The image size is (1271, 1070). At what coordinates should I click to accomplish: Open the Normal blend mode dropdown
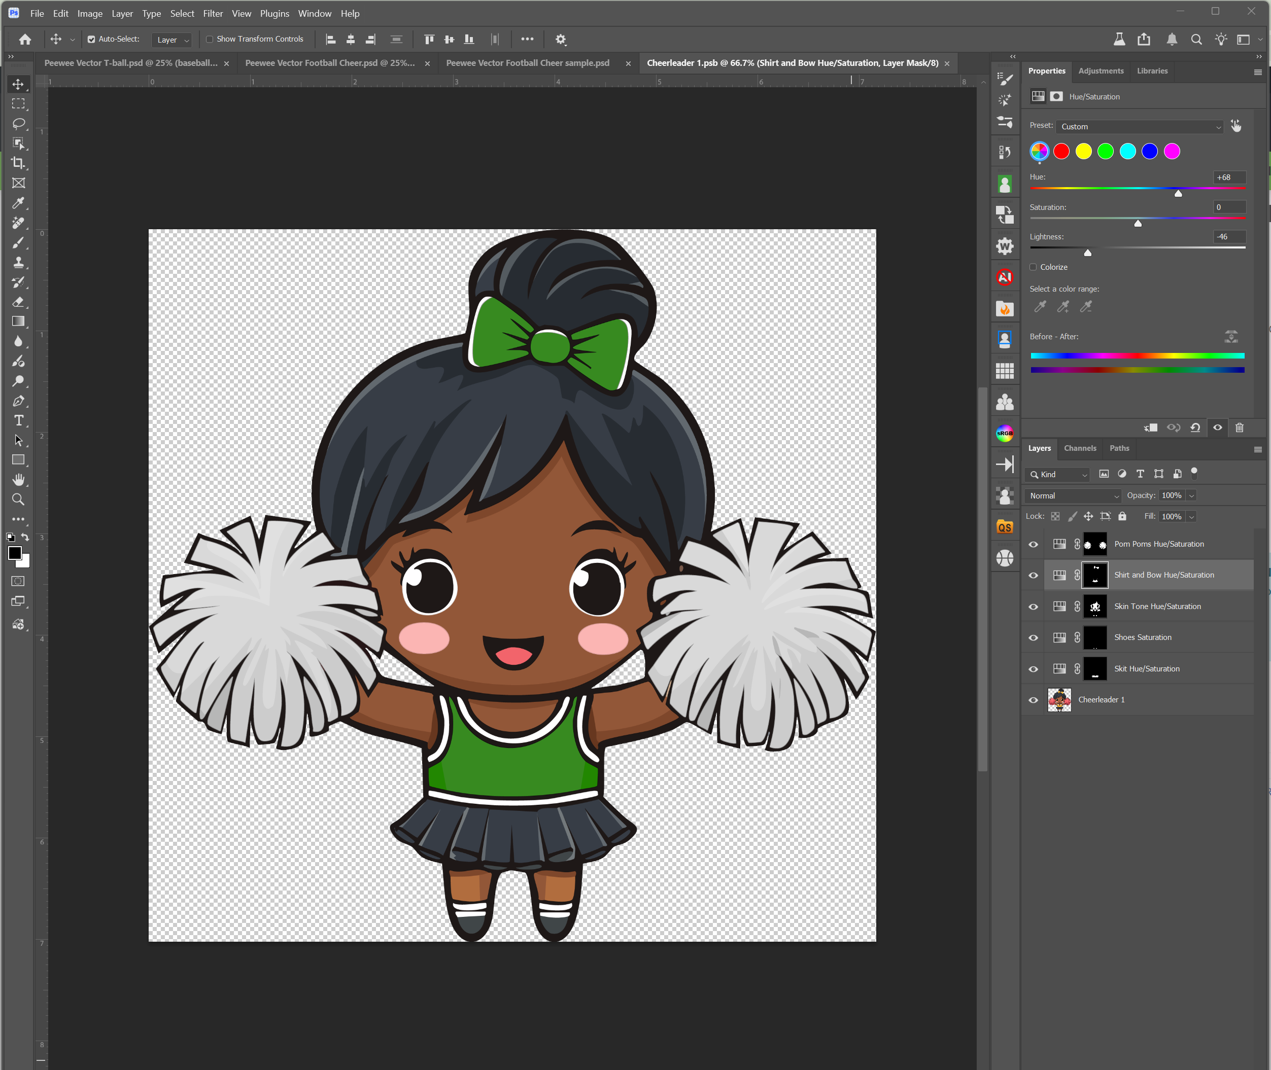[x=1073, y=495]
